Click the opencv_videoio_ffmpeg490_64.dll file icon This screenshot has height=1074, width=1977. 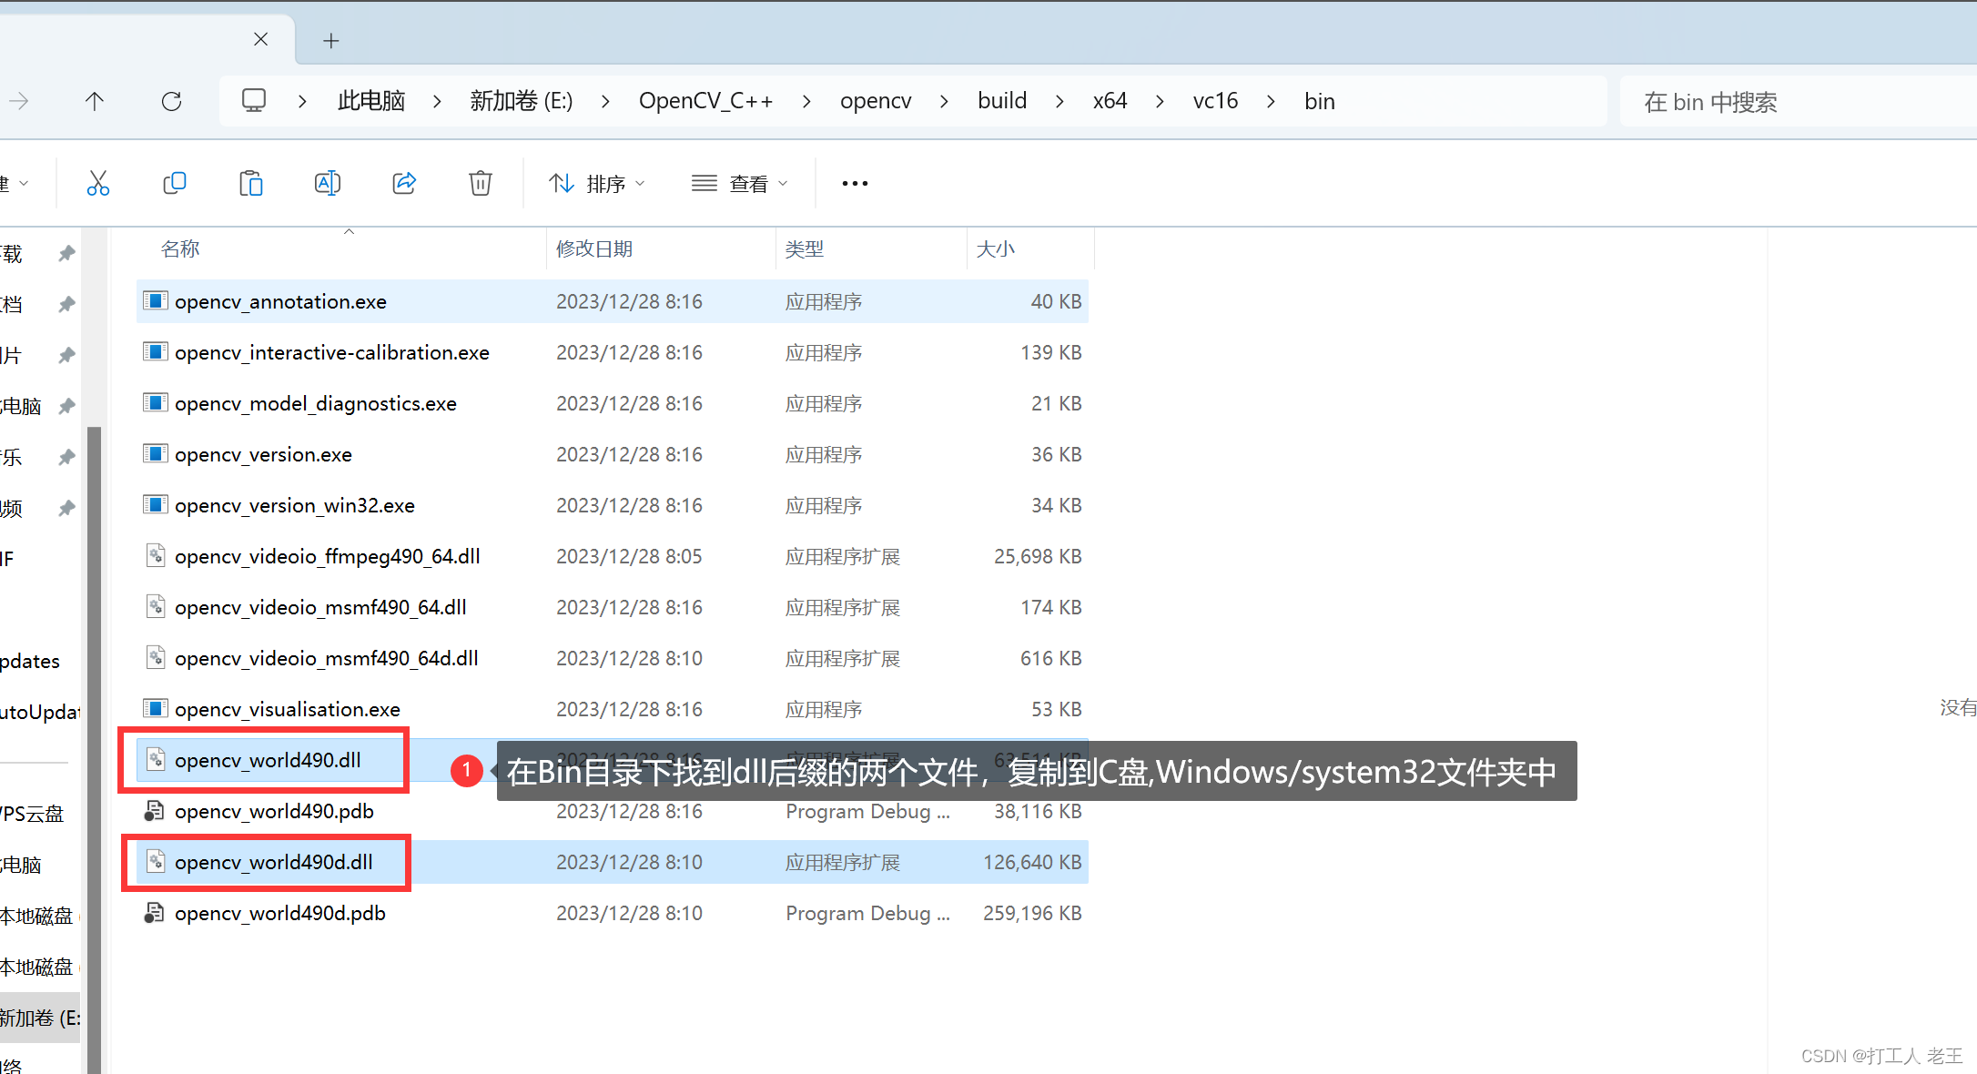[x=156, y=555]
